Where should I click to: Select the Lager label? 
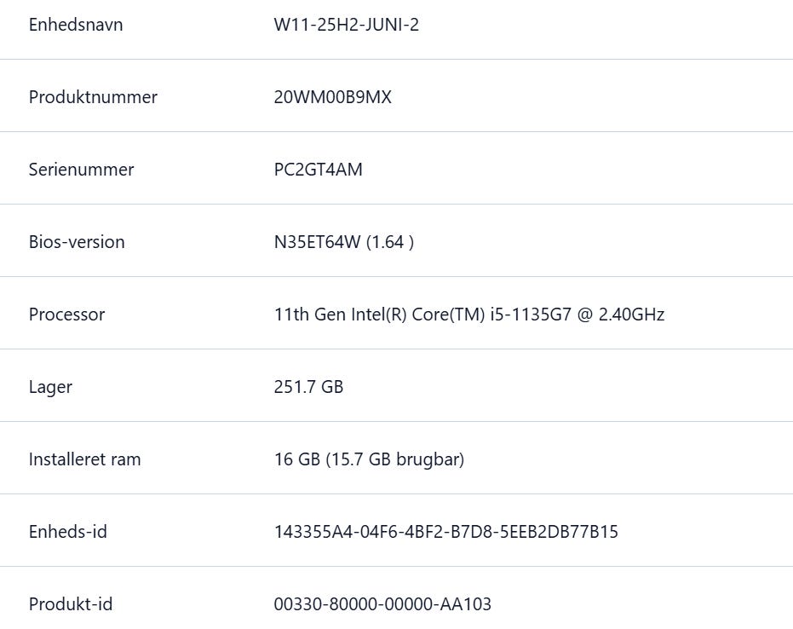pyautogui.click(x=50, y=387)
